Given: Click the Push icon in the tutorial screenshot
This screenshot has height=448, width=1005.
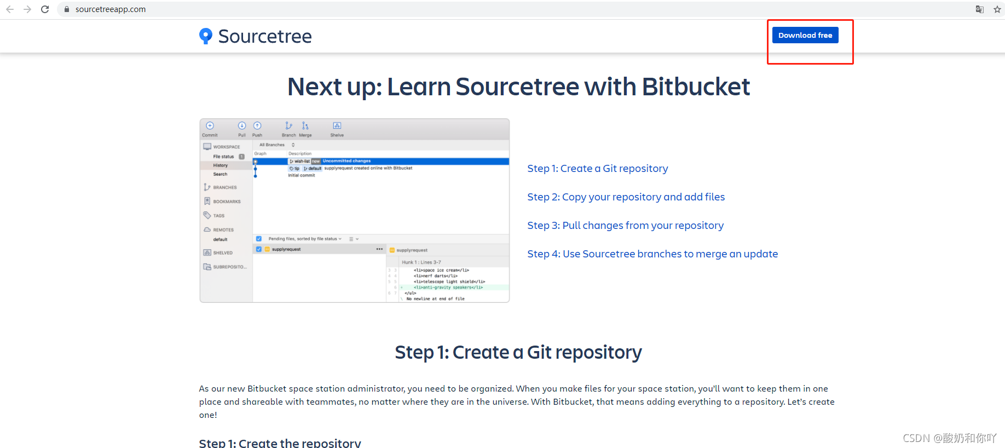Looking at the screenshot, I should (257, 126).
